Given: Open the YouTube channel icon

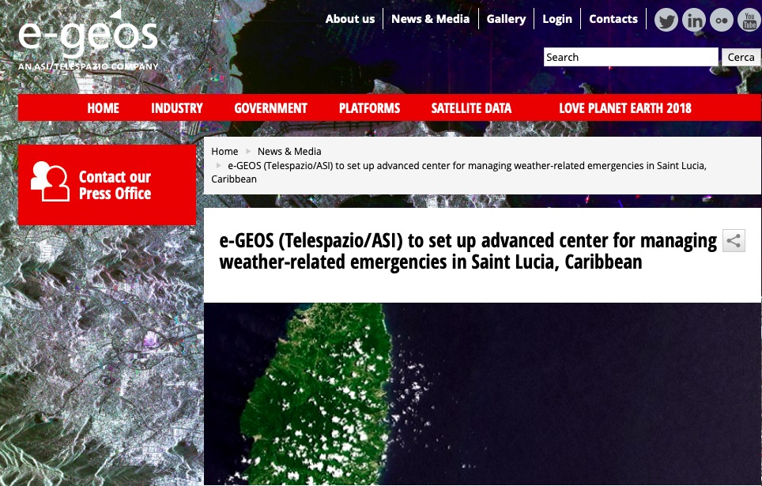Looking at the screenshot, I should coord(749,20).
